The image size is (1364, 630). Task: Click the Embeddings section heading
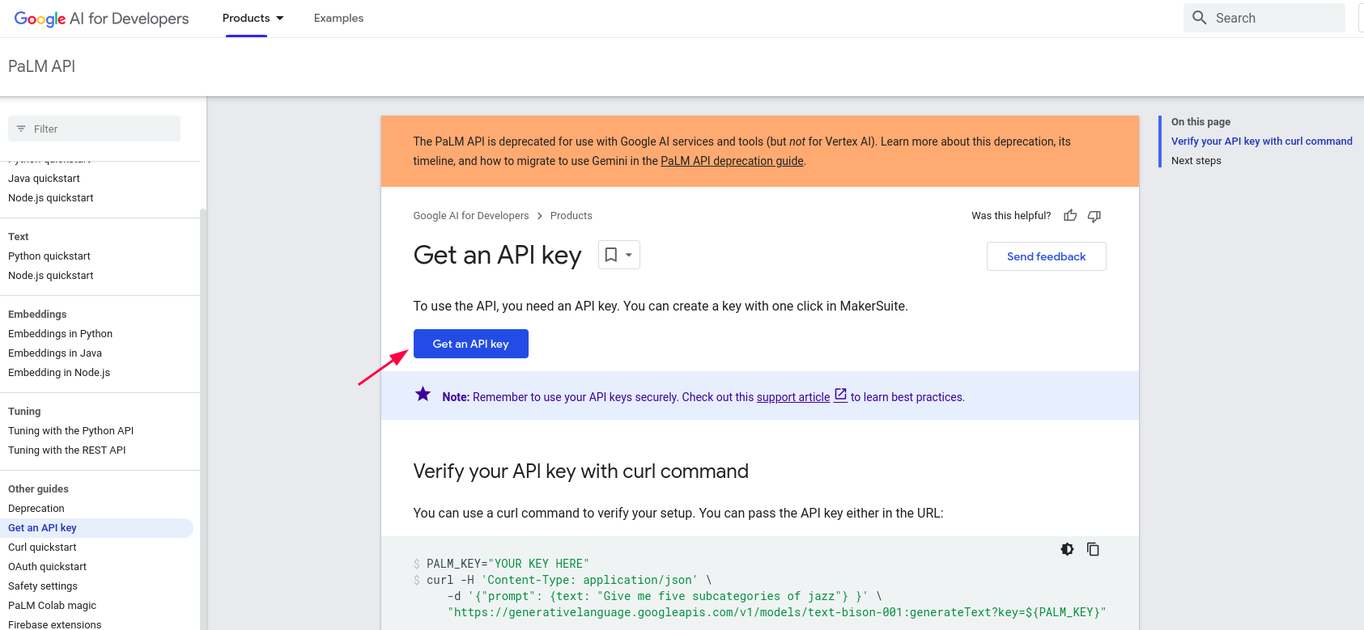click(x=37, y=314)
